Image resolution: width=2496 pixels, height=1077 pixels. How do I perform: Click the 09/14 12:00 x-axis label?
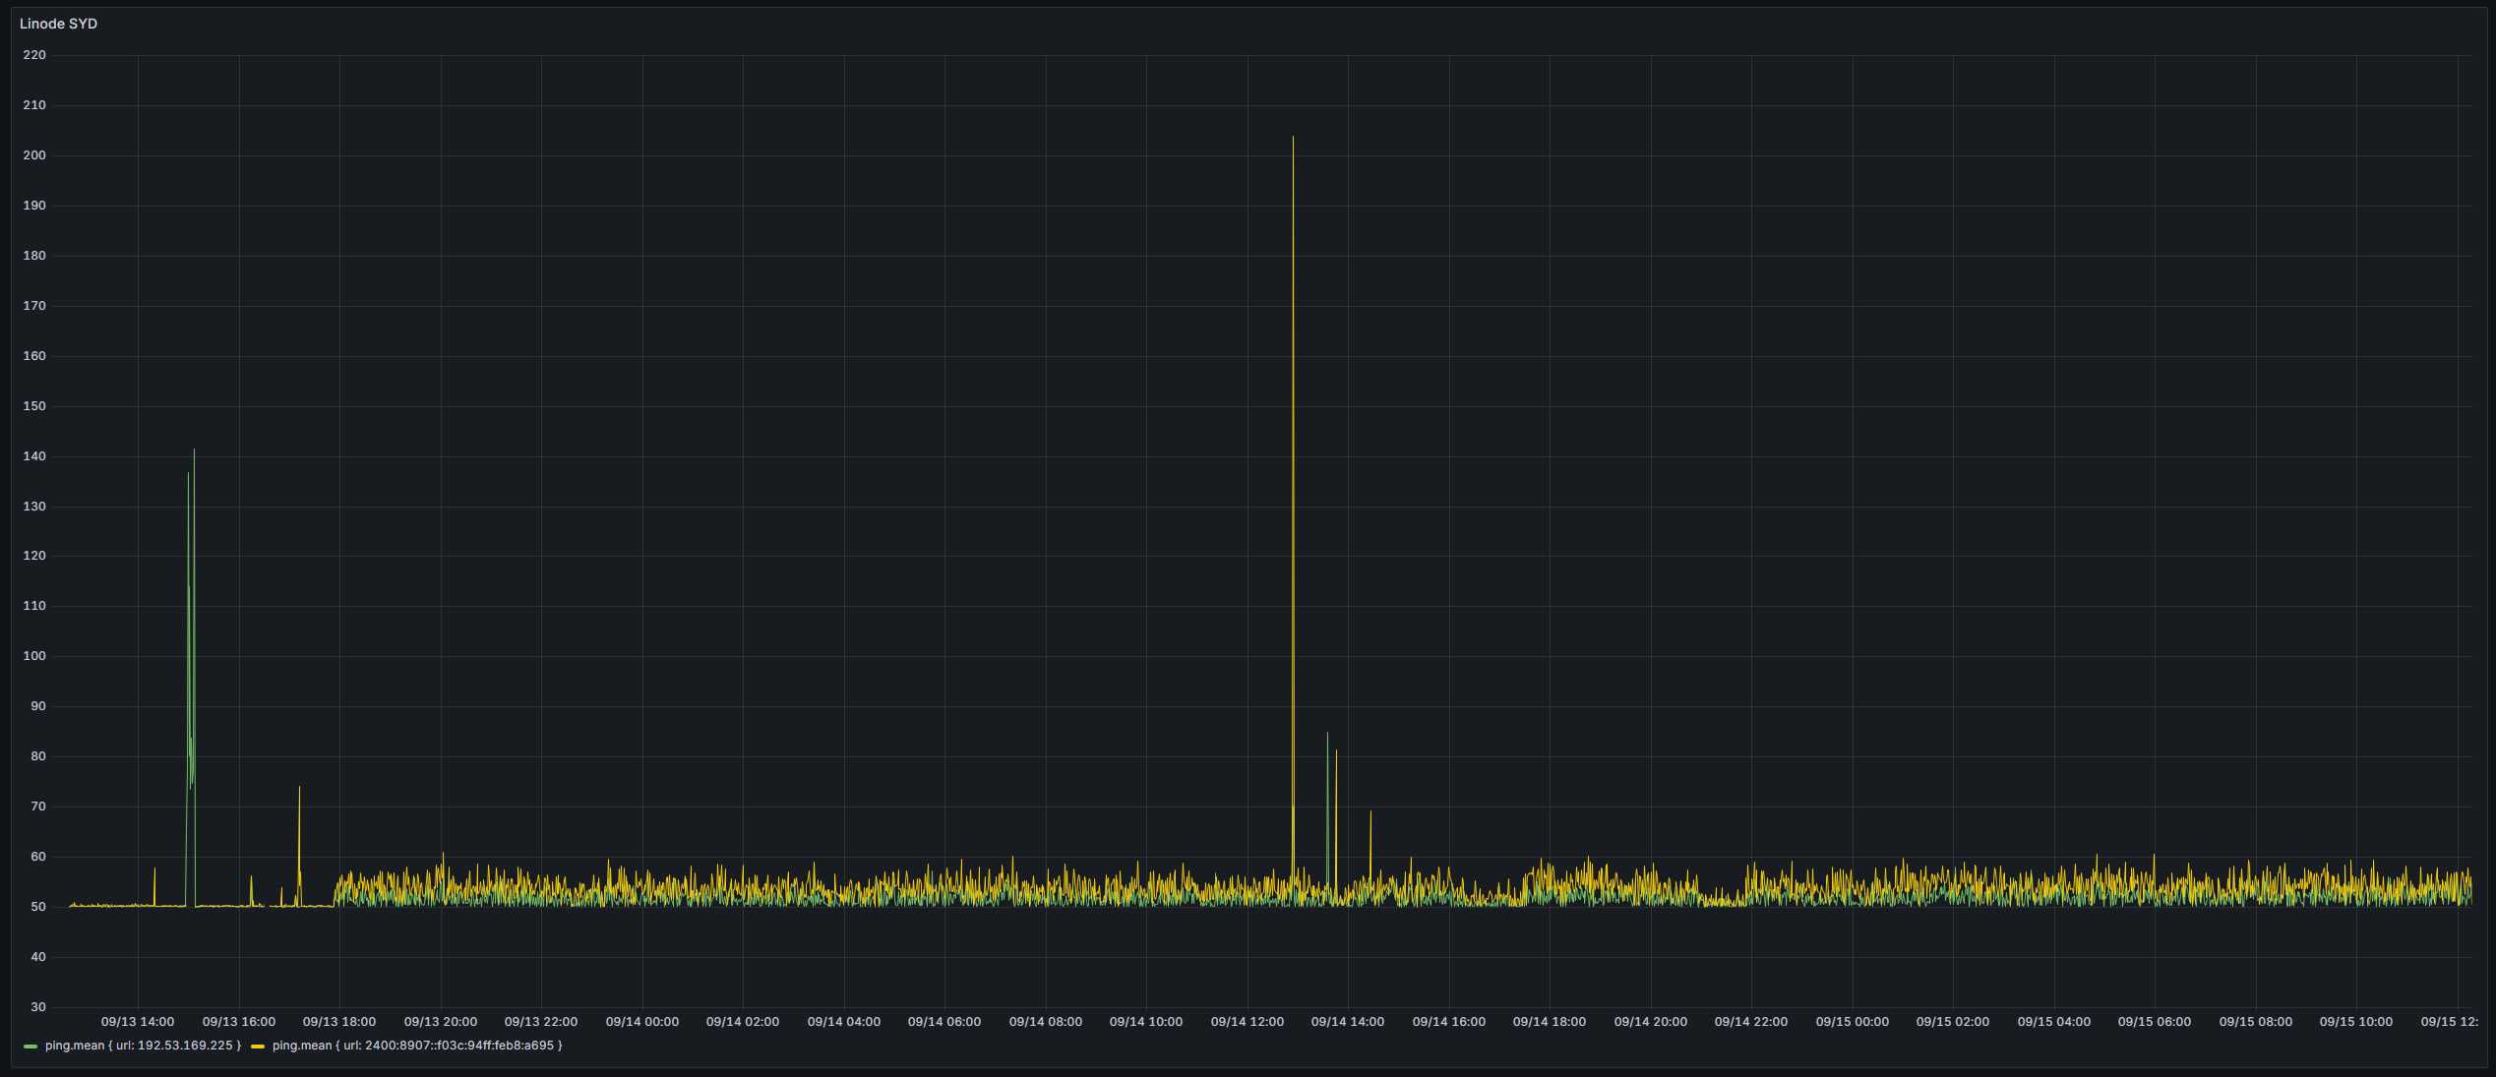coord(1248,1022)
